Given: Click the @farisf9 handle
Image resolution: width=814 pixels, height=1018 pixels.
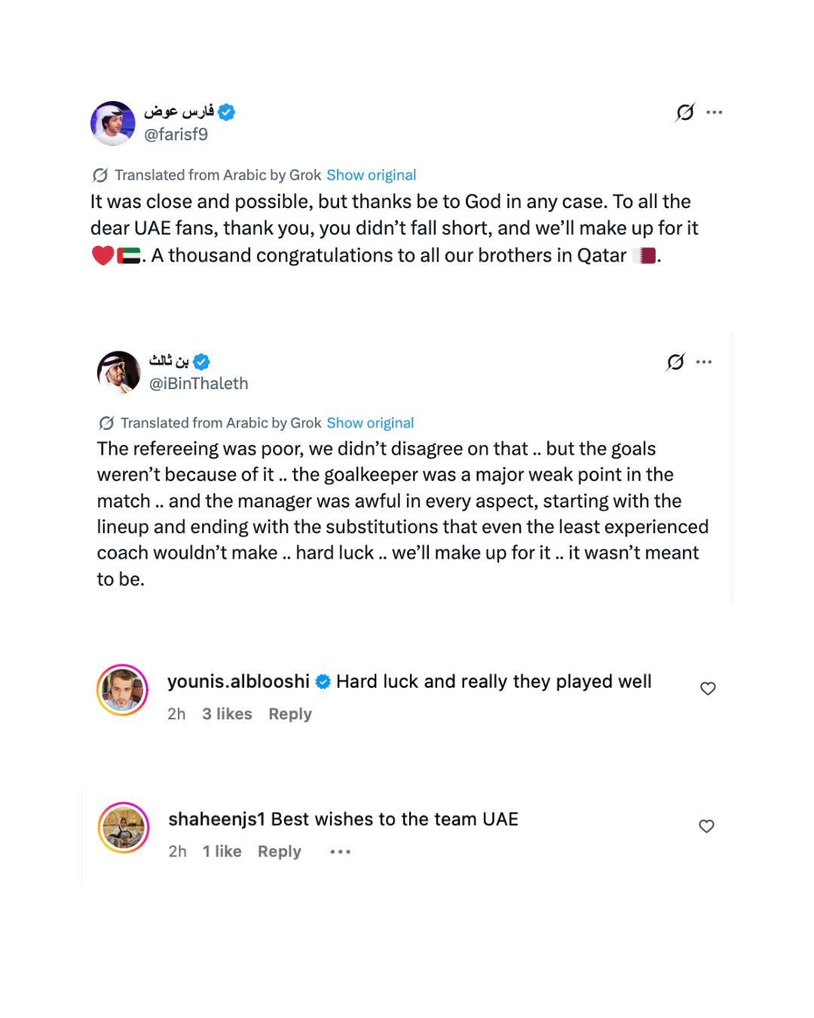Looking at the screenshot, I should click(x=176, y=134).
